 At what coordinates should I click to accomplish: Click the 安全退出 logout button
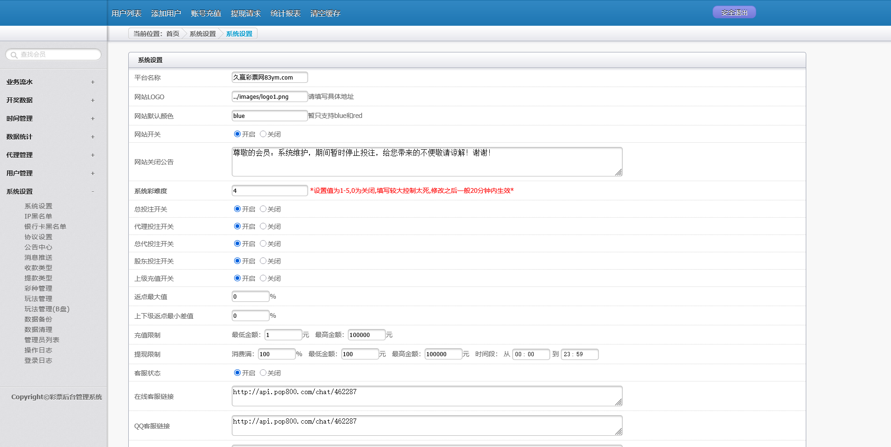[734, 13]
